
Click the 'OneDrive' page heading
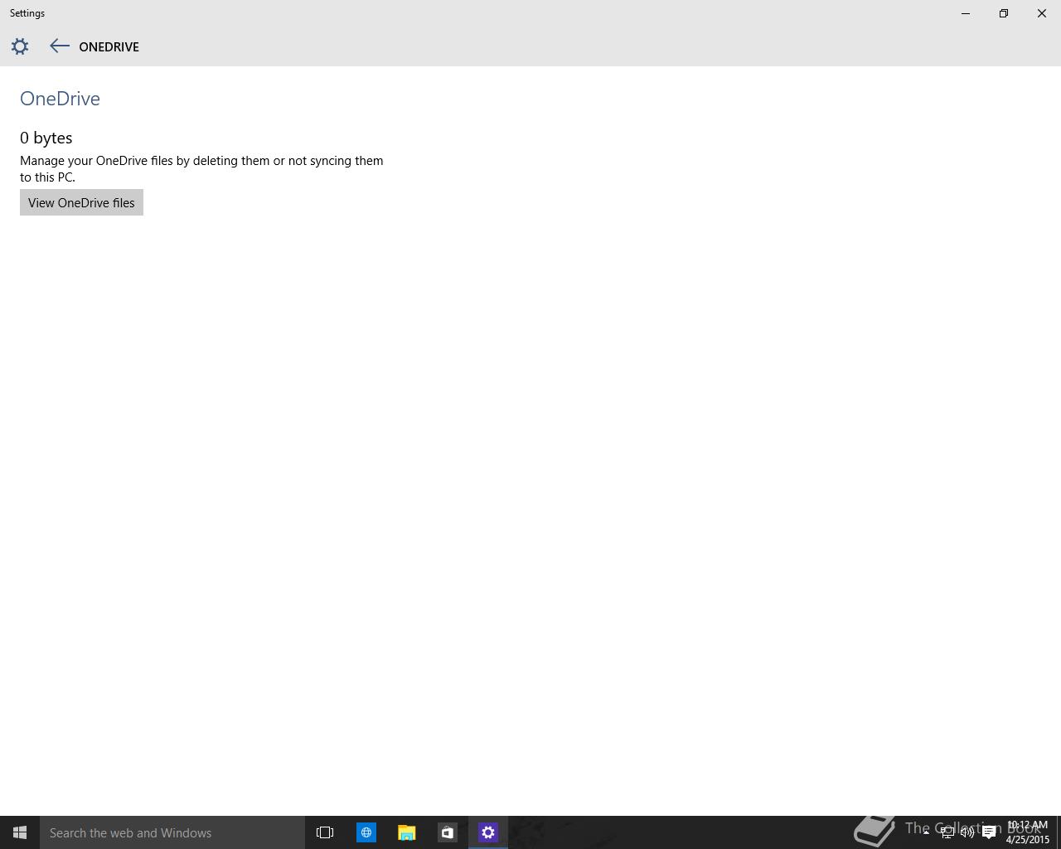(60, 99)
